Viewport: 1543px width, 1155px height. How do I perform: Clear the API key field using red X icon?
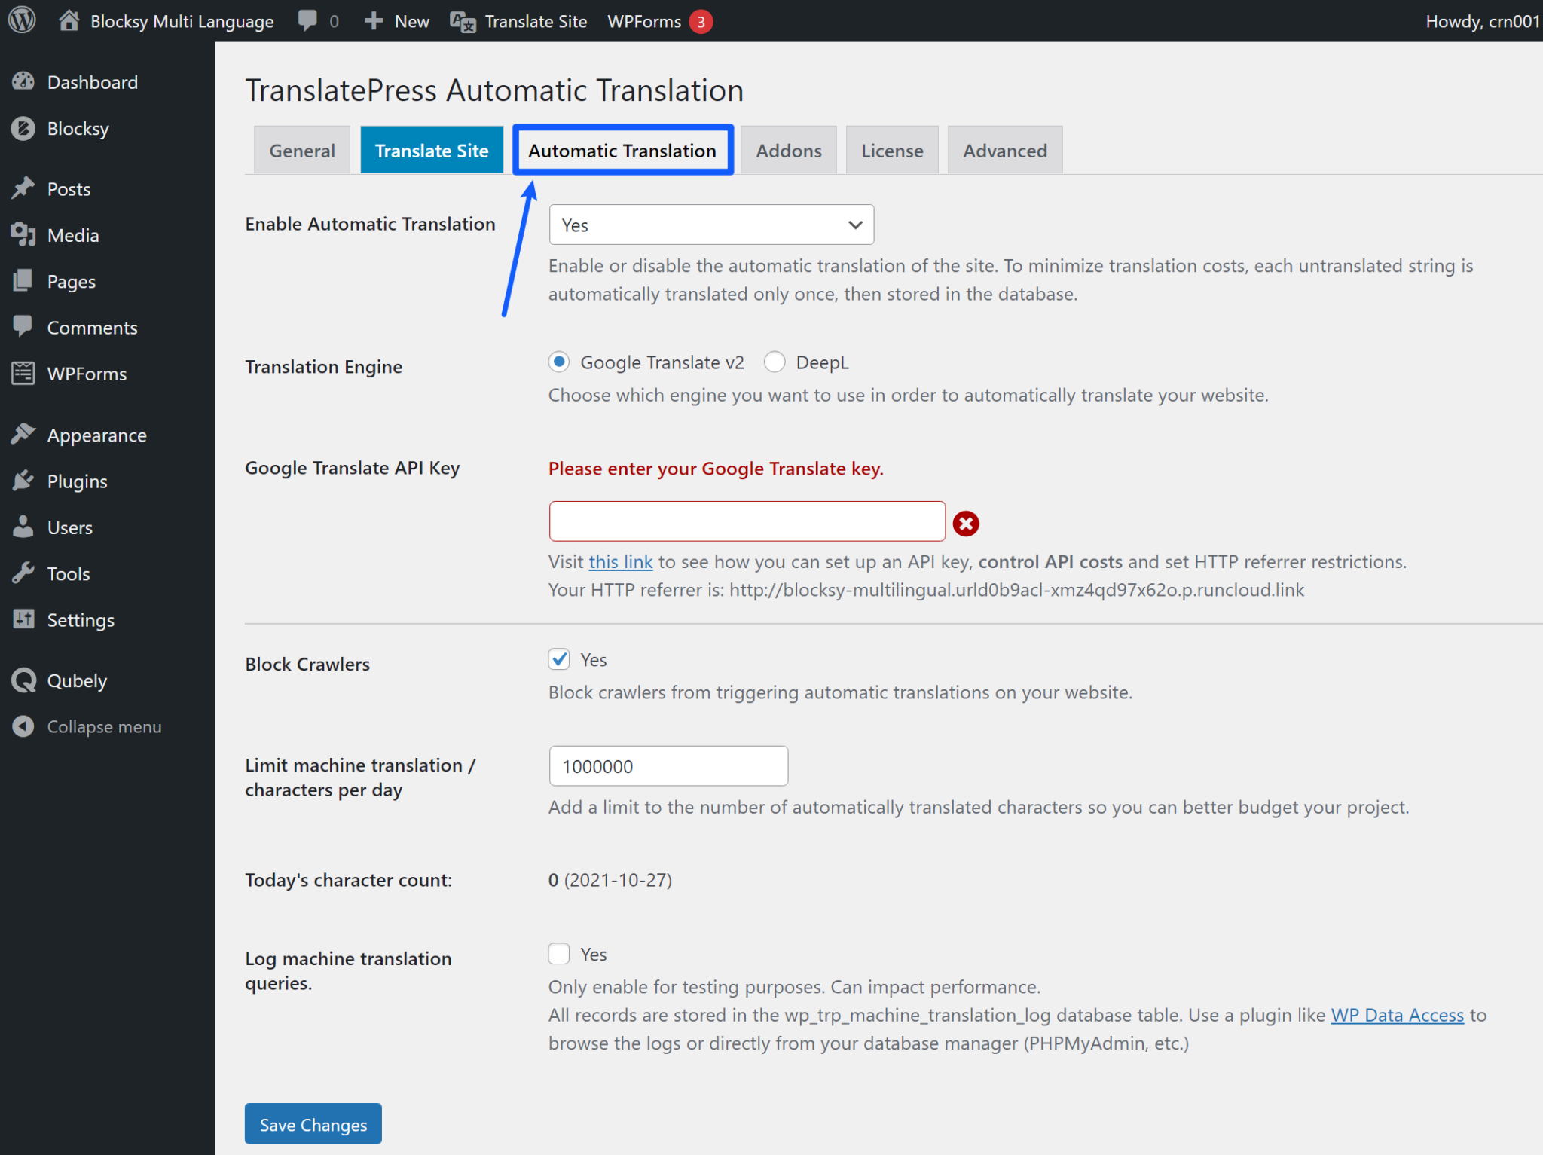966,522
